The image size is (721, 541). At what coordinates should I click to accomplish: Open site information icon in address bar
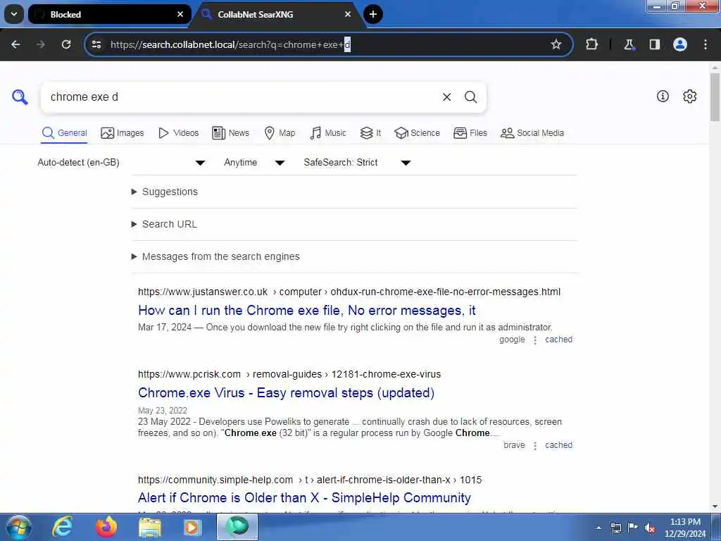96,44
